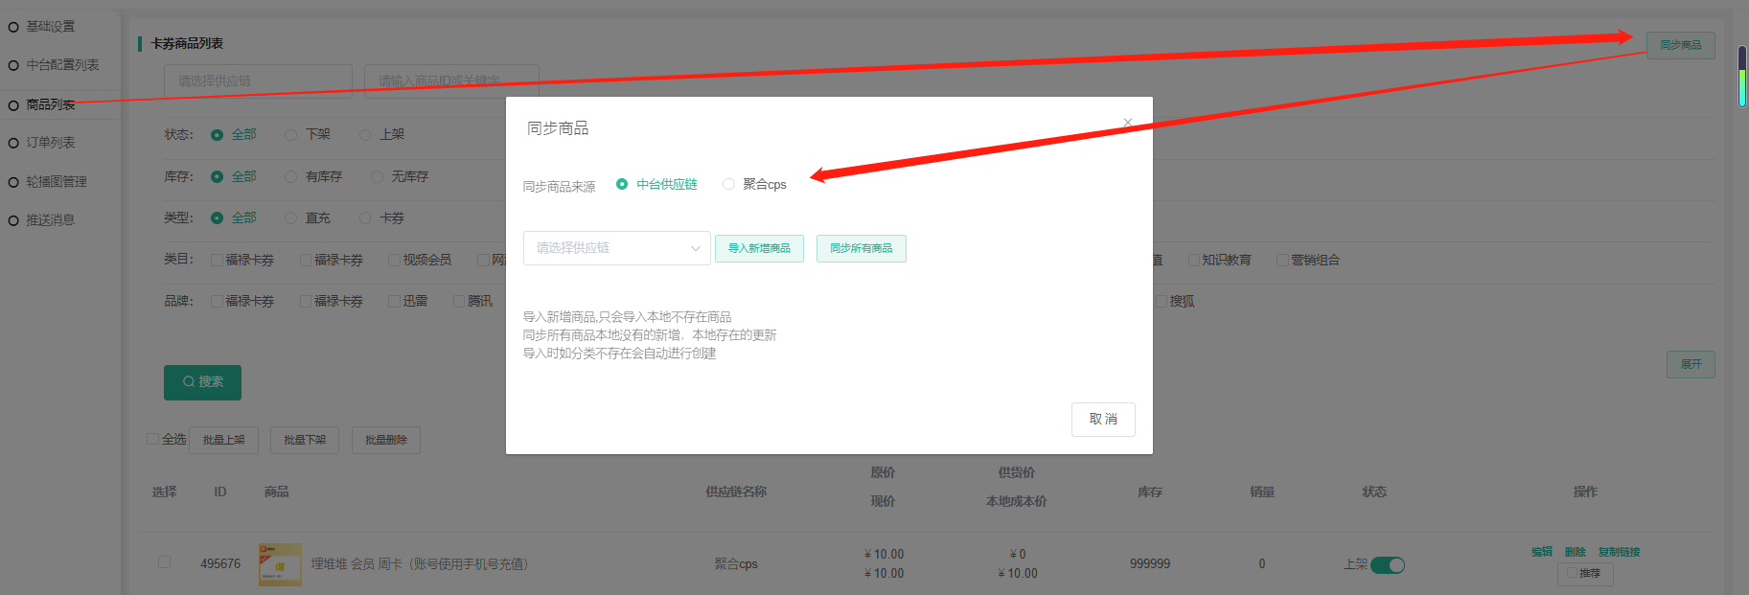Click 批量下架 button
Screen dimensions: 1749x595
[x=305, y=440]
